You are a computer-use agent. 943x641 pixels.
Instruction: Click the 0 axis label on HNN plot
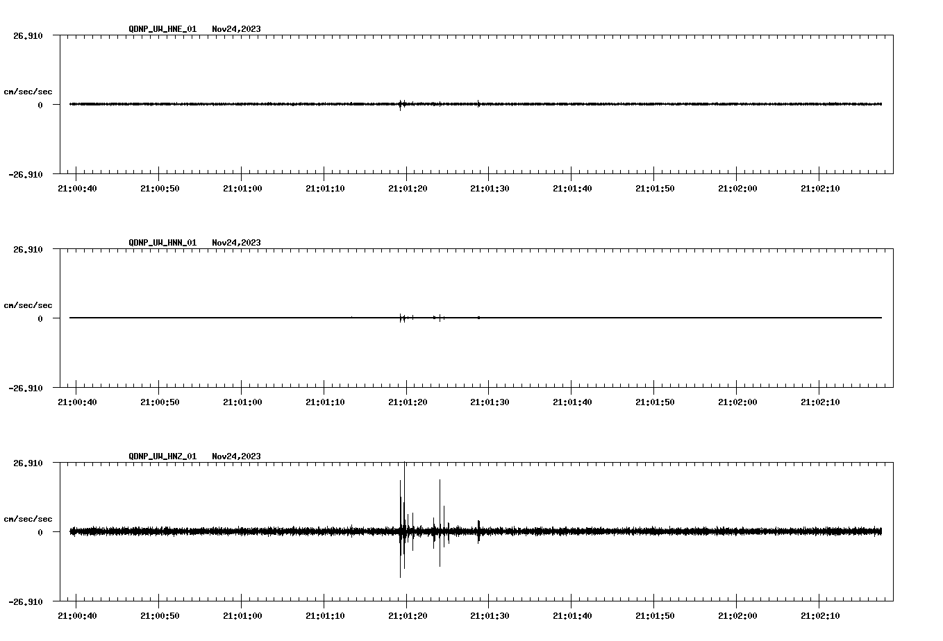pos(40,319)
